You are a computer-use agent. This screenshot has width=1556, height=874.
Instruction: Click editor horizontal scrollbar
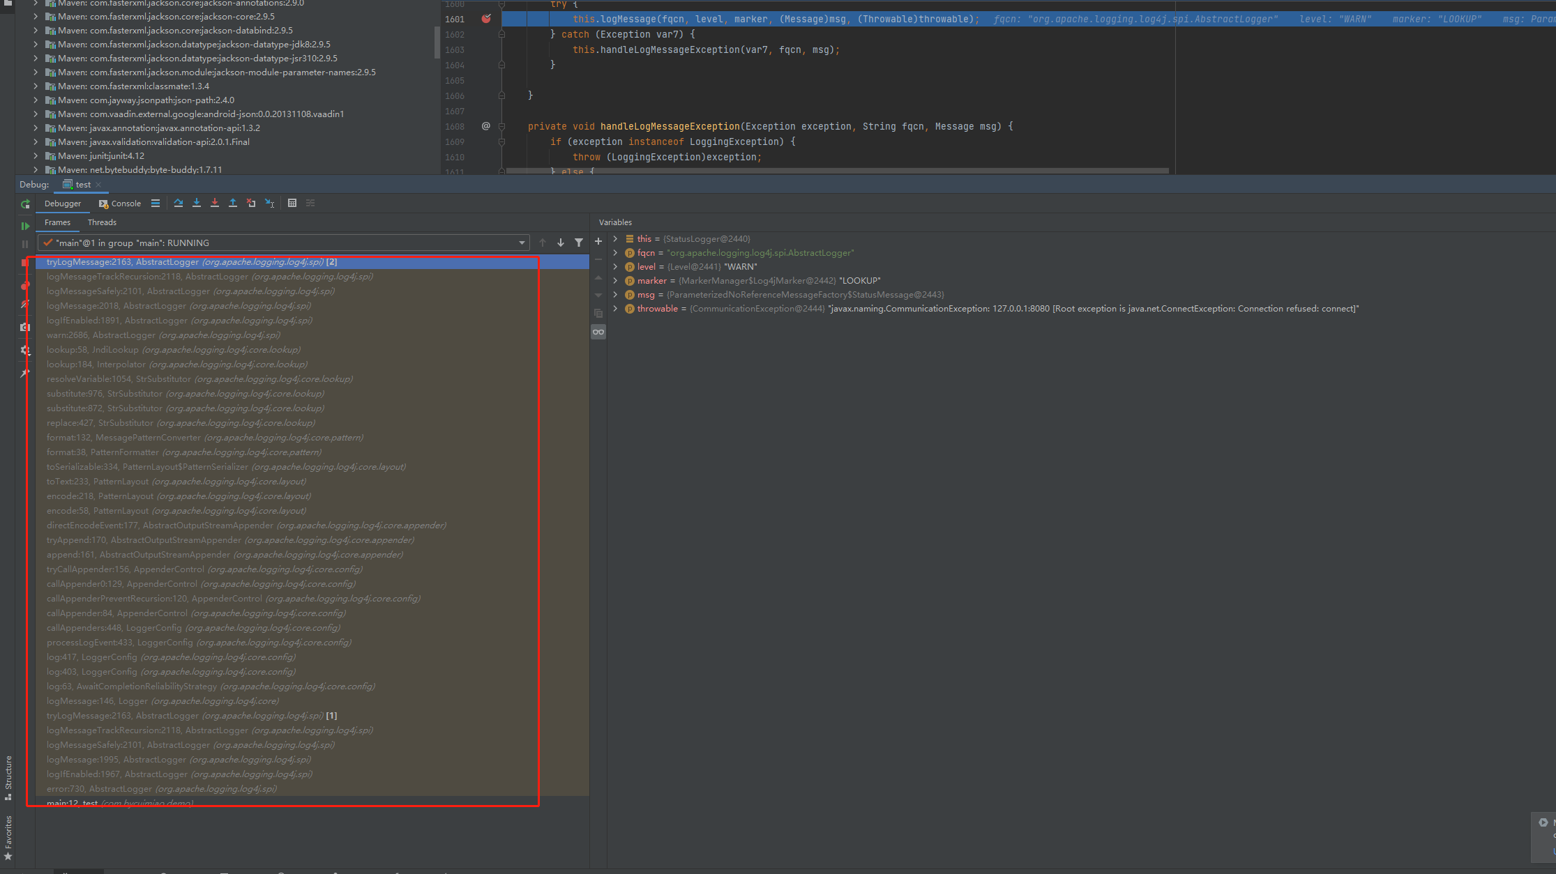pos(837,170)
